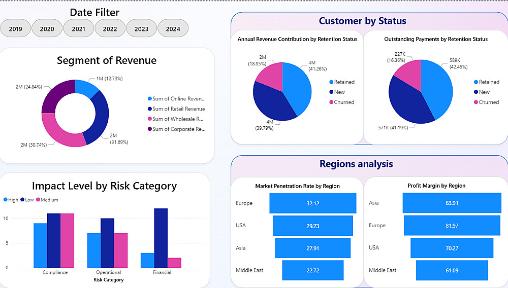The image size is (508, 288).
Task: Click the Financial High light blue bar
Action: click(x=147, y=260)
